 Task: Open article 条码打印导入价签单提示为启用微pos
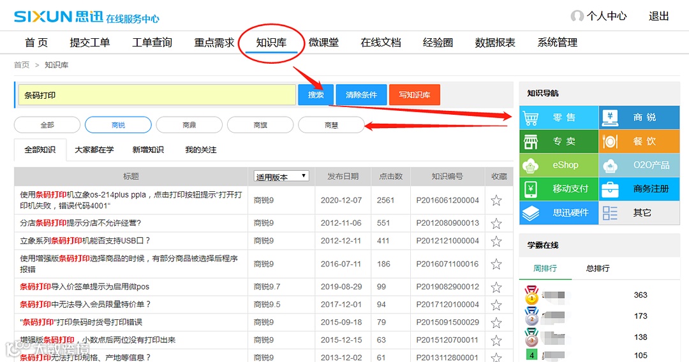pyautogui.click(x=84, y=287)
